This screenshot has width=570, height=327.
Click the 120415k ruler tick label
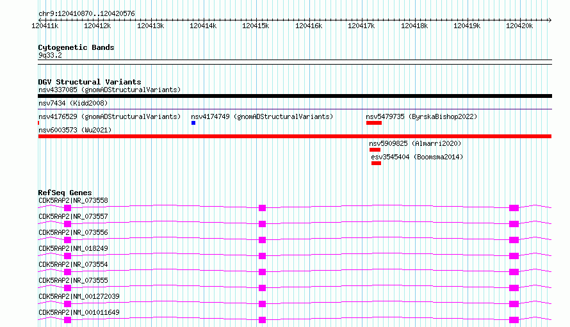(256, 26)
